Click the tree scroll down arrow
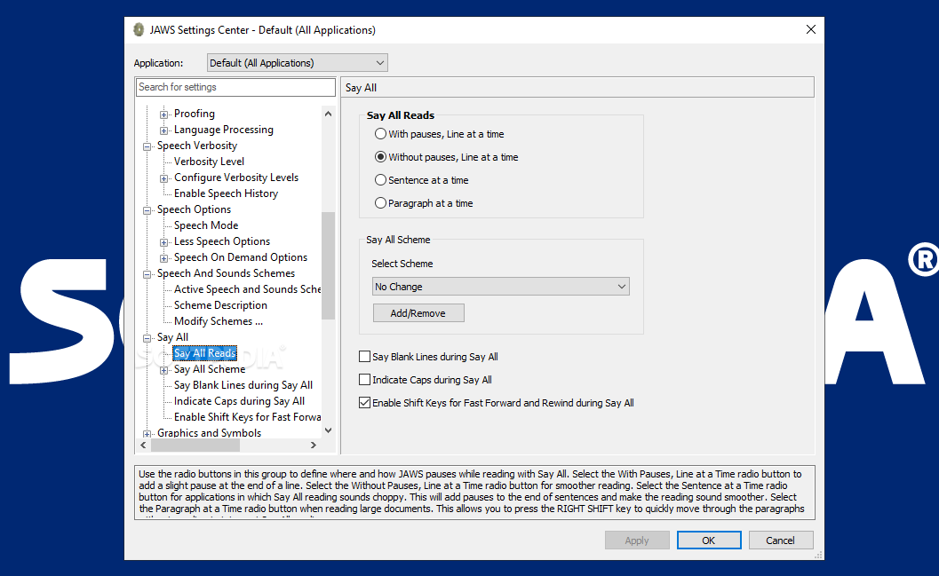Screen dimensions: 939x576 tap(328, 430)
